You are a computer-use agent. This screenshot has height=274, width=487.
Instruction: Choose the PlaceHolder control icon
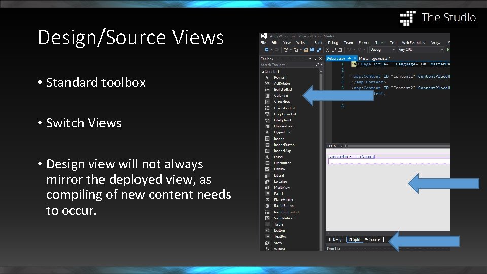coord(267,200)
